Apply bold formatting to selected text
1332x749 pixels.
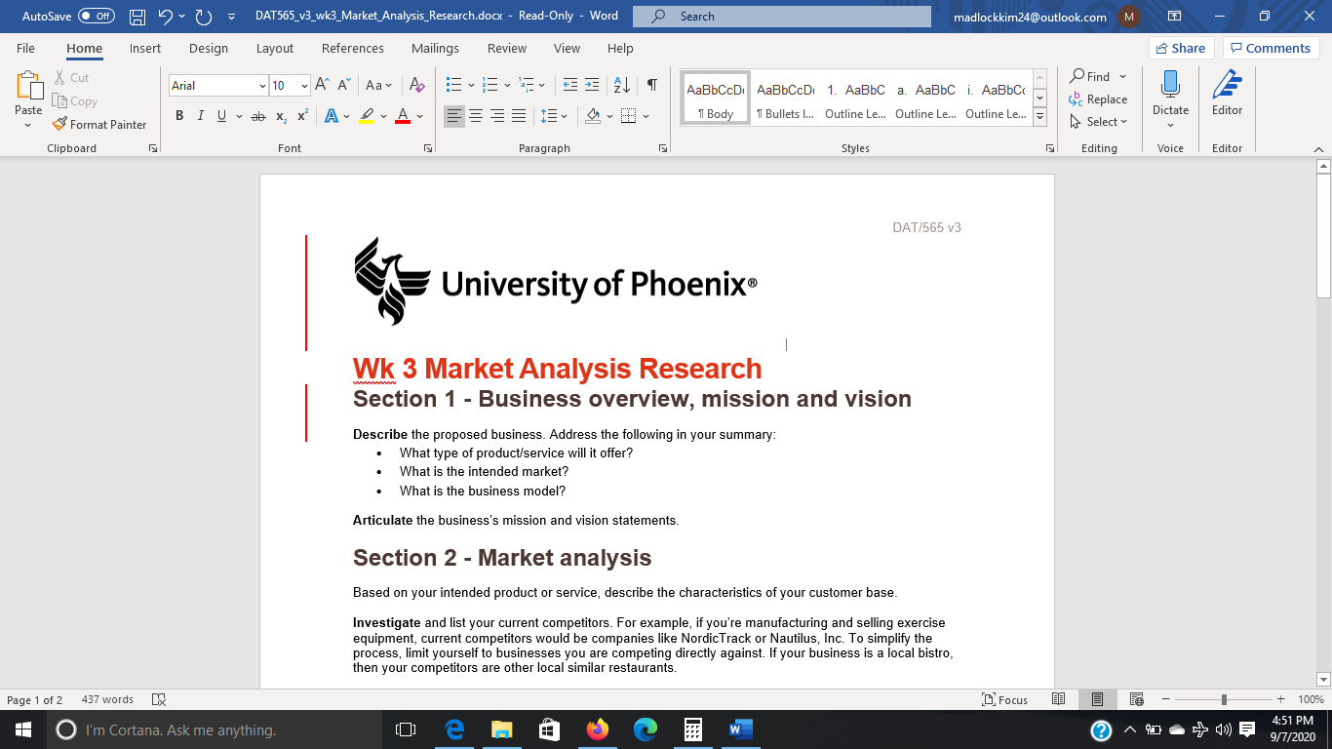[179, 114]
